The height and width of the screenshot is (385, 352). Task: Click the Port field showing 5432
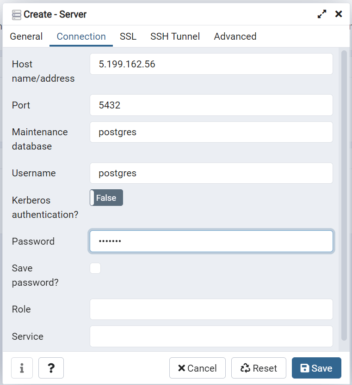pyautogui.click(x=211, y=105)
